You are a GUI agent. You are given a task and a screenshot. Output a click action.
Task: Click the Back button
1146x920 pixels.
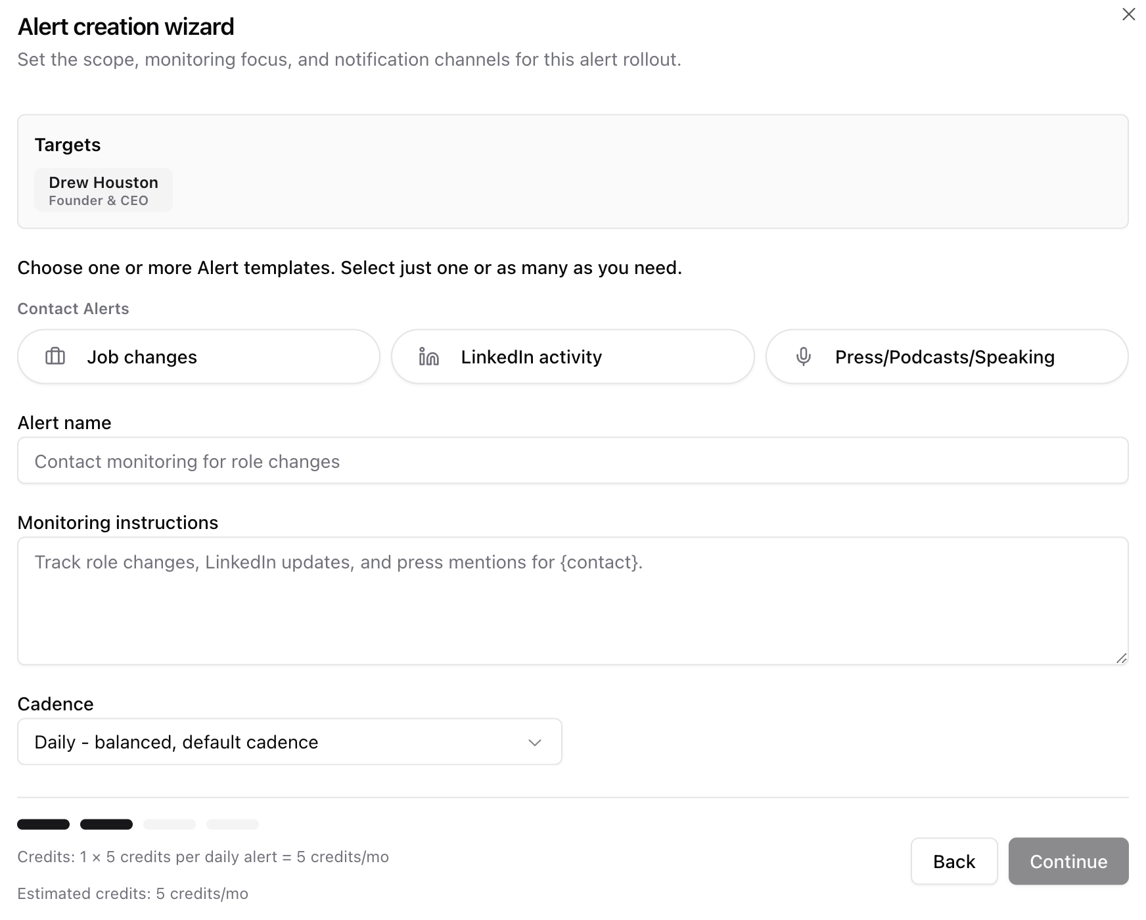(953, 862)
